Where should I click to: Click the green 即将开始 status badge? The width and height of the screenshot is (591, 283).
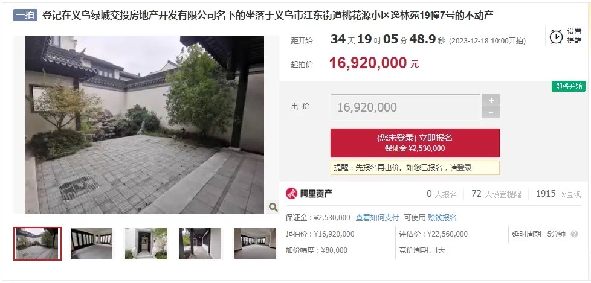pos(569,86)
